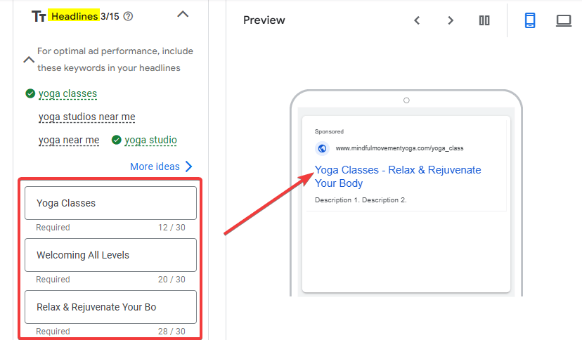Click the 'Sponsored' label in preview

pos(329,131)
